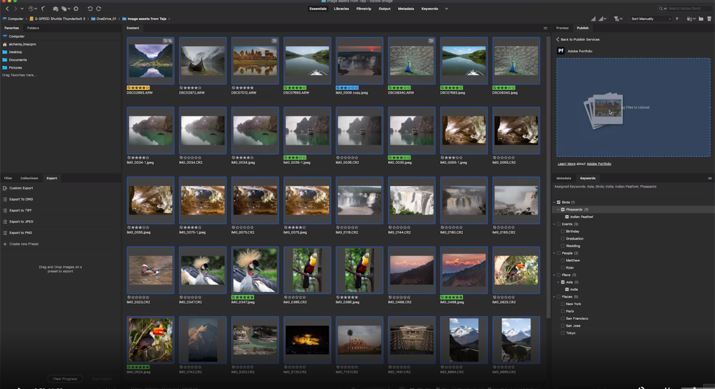Click the Search Adobe Stock field

688,9
